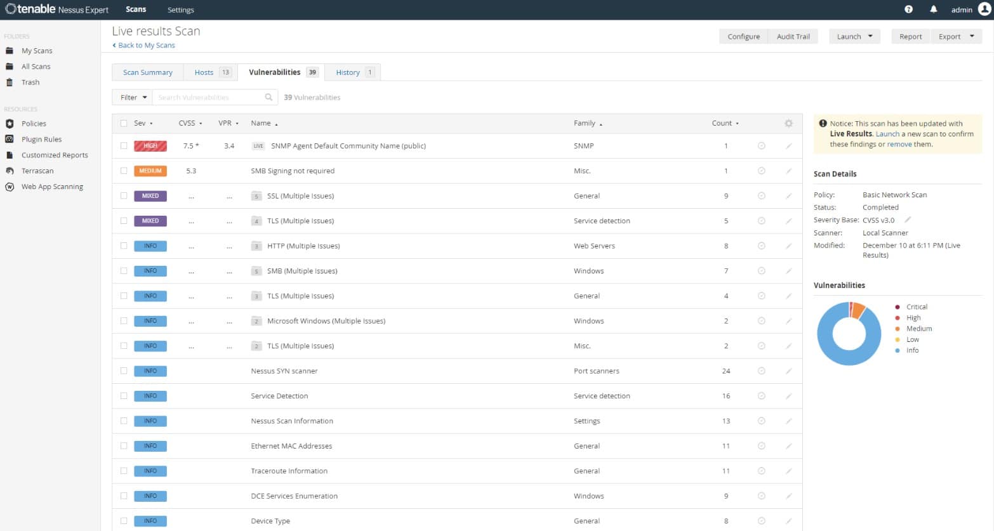Click the Configure button
This screenshot has height=531, width=994.
point(743,37)
